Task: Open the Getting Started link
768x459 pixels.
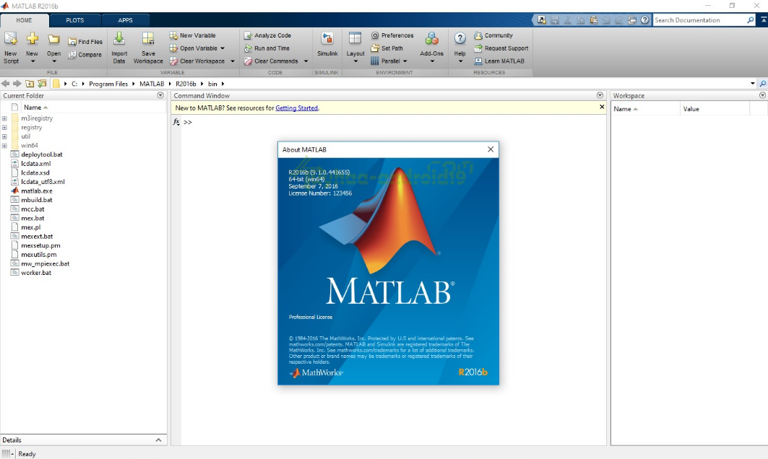Action: pos(296,108)
